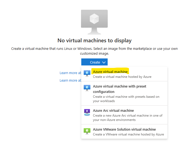
Task: Select Azure virtual machine menu entry
Action: (x=124, y=74)
